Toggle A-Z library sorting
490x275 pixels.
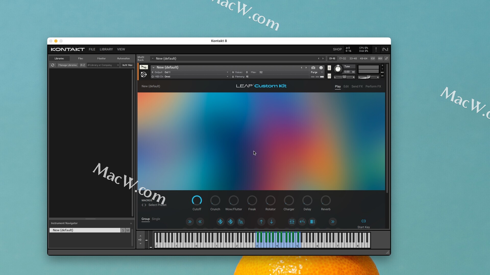(82, 65)
